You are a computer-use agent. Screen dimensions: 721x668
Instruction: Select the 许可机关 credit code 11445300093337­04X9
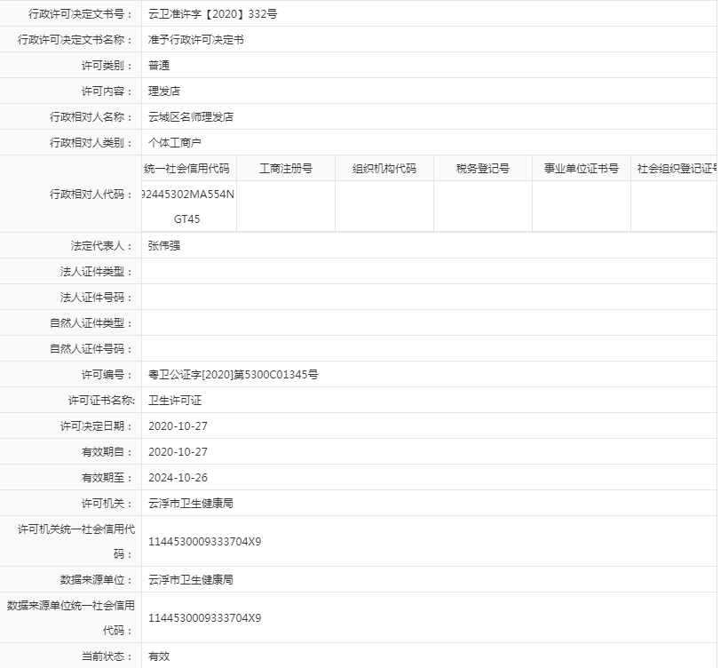204,542
